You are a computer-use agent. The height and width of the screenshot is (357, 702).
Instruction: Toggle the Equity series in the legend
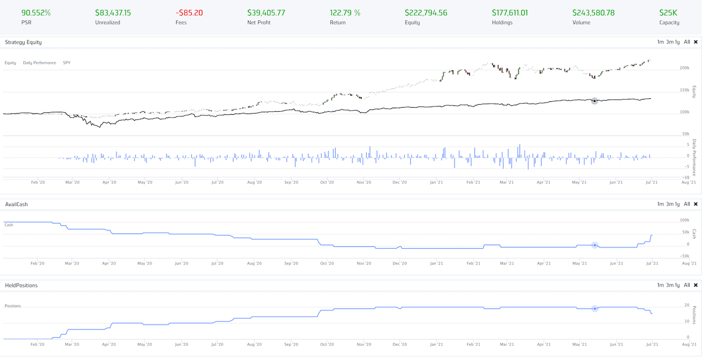[11, 63]
